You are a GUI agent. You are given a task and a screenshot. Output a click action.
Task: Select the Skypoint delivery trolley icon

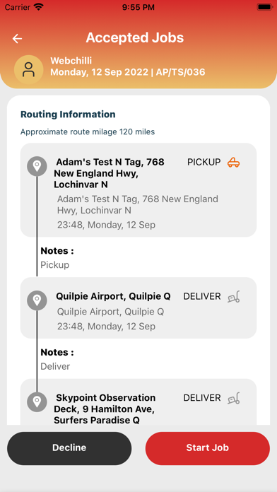[x=234, y=398]
